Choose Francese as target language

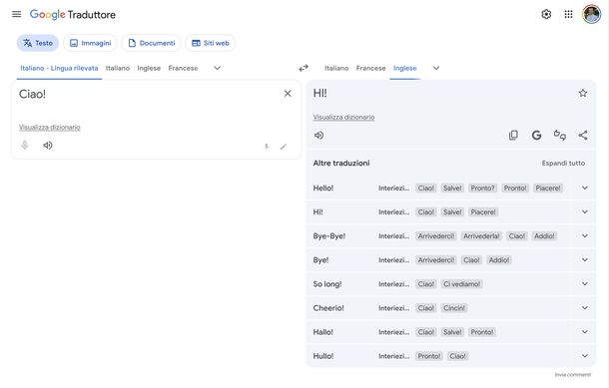(371, 68)
